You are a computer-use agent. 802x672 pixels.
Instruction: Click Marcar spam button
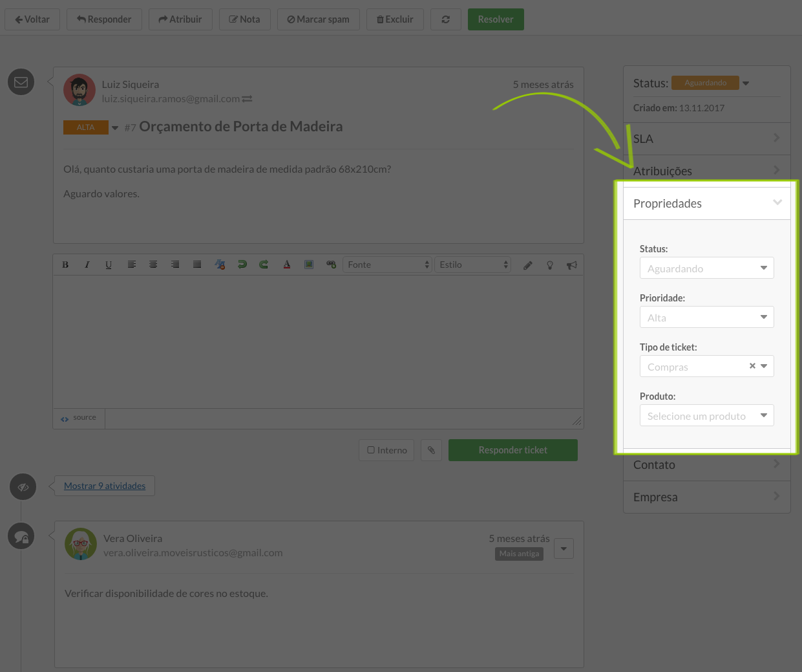click(x=319, y=19)
